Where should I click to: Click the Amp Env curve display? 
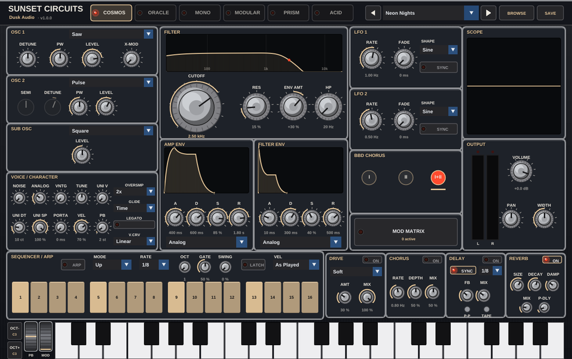click(x=206, y=170)
